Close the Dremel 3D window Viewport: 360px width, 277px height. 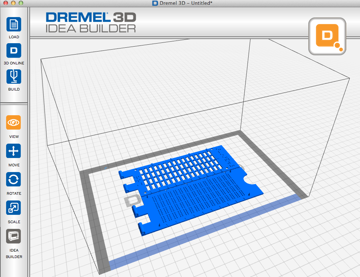[6, 3]
